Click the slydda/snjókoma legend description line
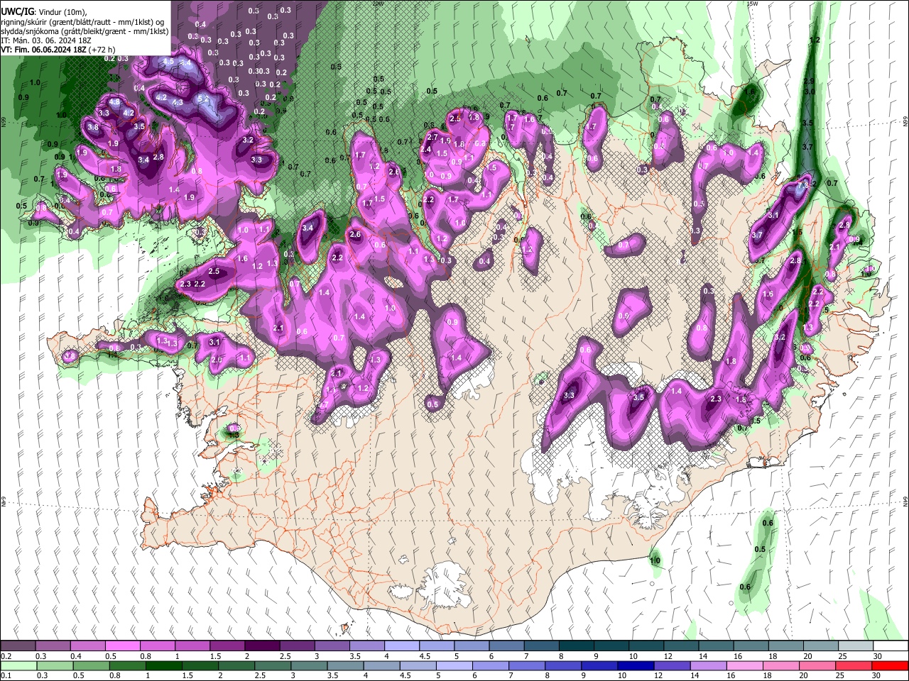 pyautogui.click(x=85, y=31)
